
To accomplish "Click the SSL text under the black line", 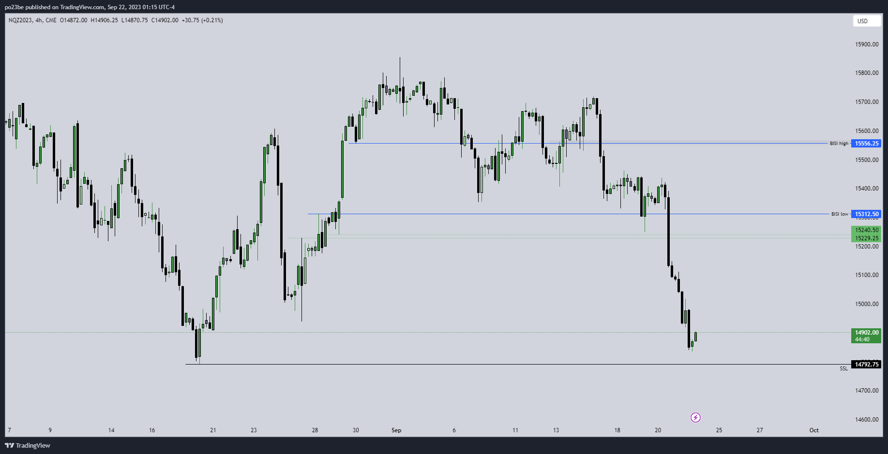I will click(843, 369).
